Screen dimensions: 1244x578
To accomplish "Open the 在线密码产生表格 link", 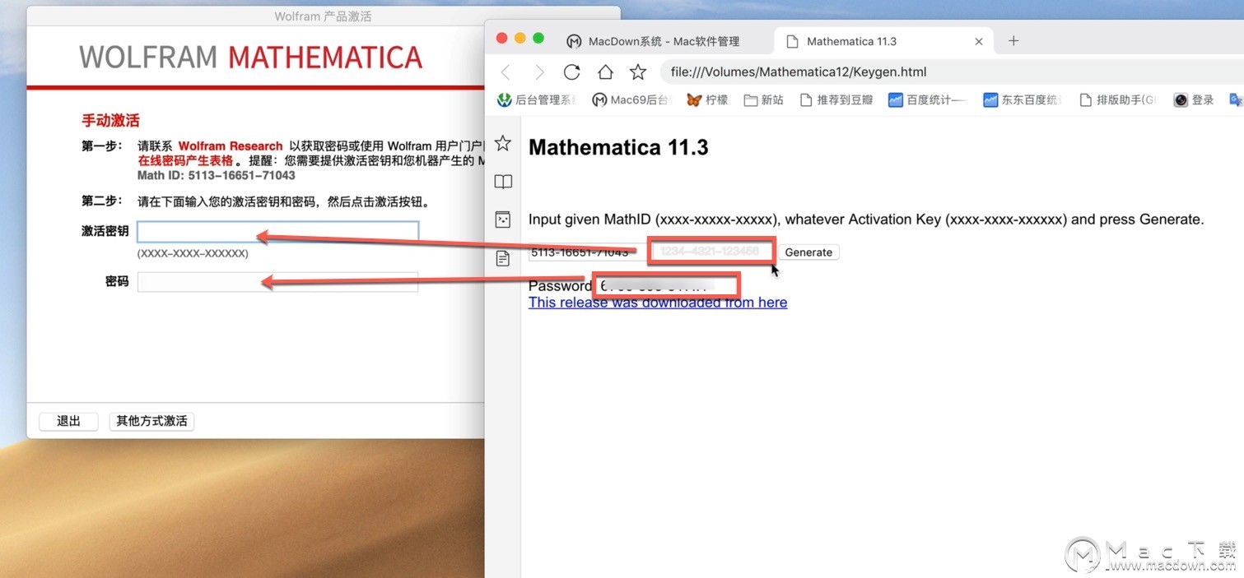I will click(185, 160).
